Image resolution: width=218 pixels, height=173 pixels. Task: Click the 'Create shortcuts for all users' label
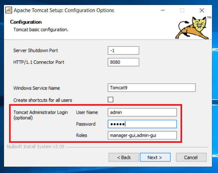coord(43,100)
